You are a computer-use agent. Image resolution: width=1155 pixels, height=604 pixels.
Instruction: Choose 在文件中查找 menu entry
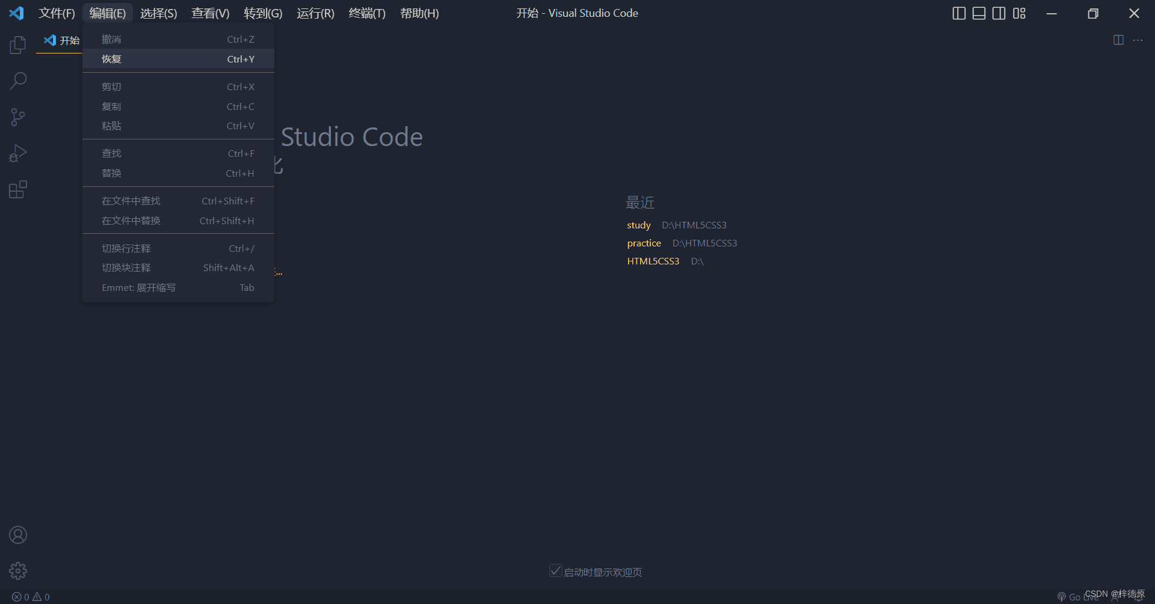(x=178, y=201)
